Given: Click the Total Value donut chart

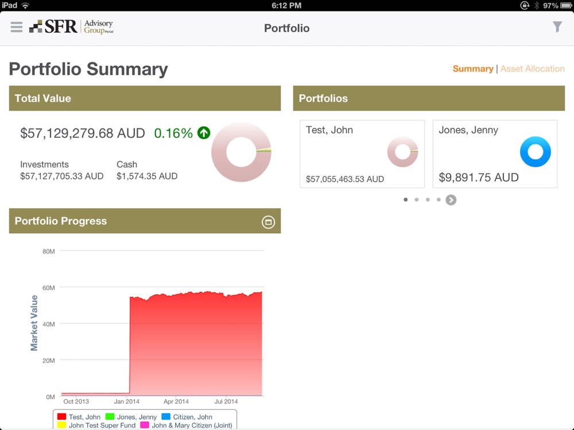Looking at the screenshot, I should click(x=241, y=152).
